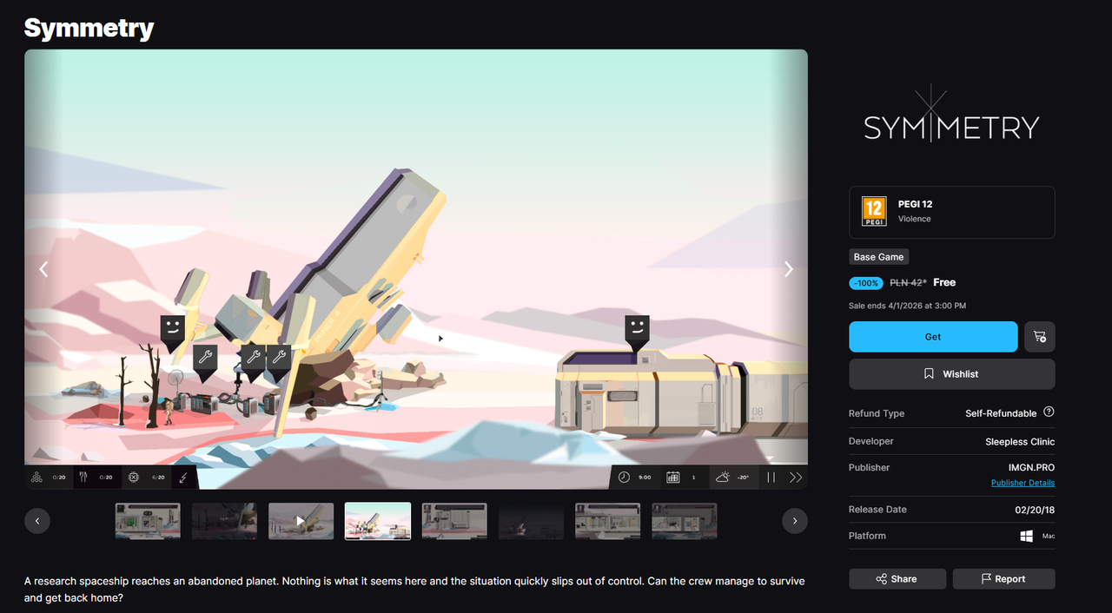Viewport: 1112px width, 613px height.
Task: Click the gear parts resource icon
Action: pyautogui.click(x=133, y=478)
